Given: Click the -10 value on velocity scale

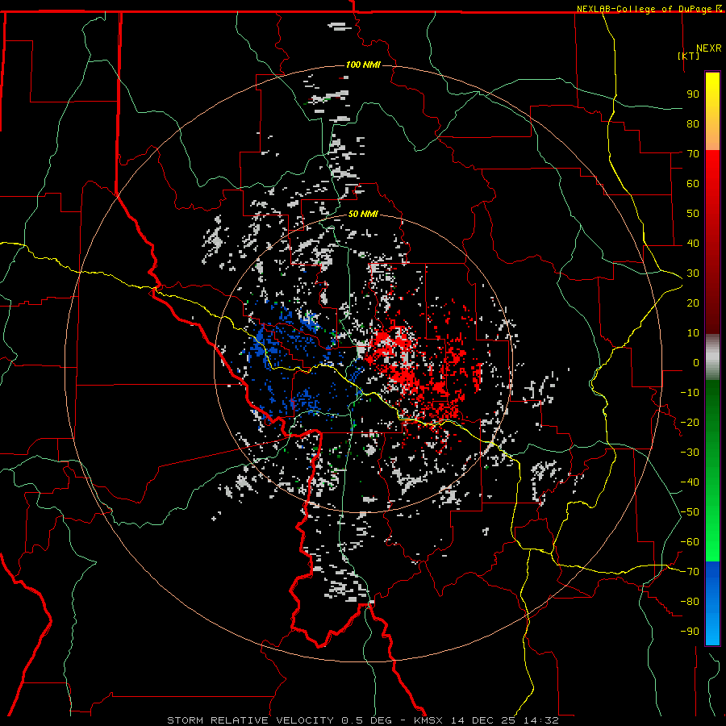Looking at the screenshot, I should coord(690,393).
